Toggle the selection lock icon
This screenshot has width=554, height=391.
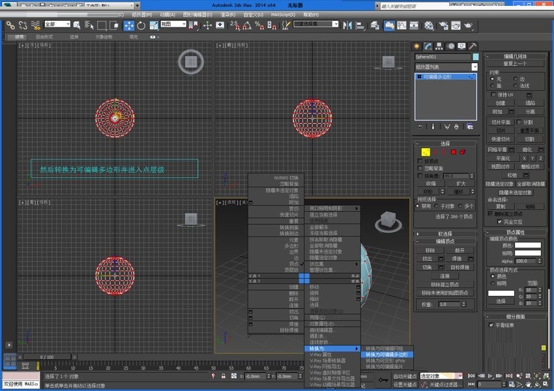pyautogui.click(x=224, y=376)
